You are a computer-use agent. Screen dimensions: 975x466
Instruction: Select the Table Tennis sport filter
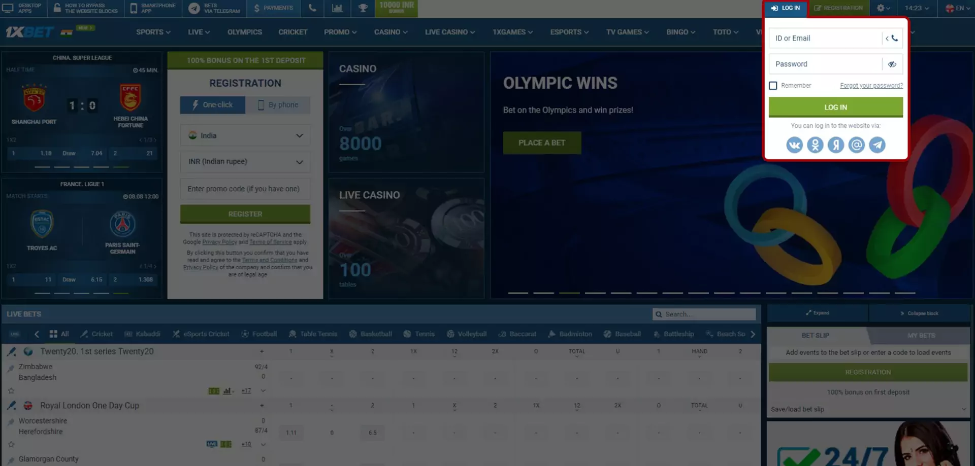313,334
